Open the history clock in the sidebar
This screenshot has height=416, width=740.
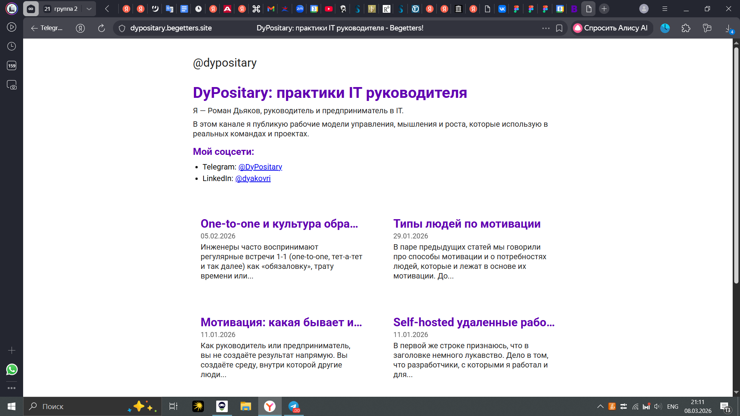point(12,46)
